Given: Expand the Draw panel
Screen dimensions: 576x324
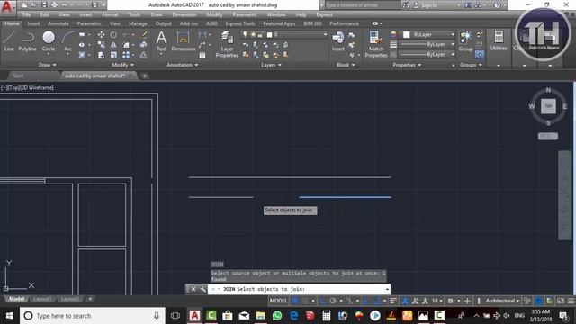Looking at the screenshot, I should (48, 65).
